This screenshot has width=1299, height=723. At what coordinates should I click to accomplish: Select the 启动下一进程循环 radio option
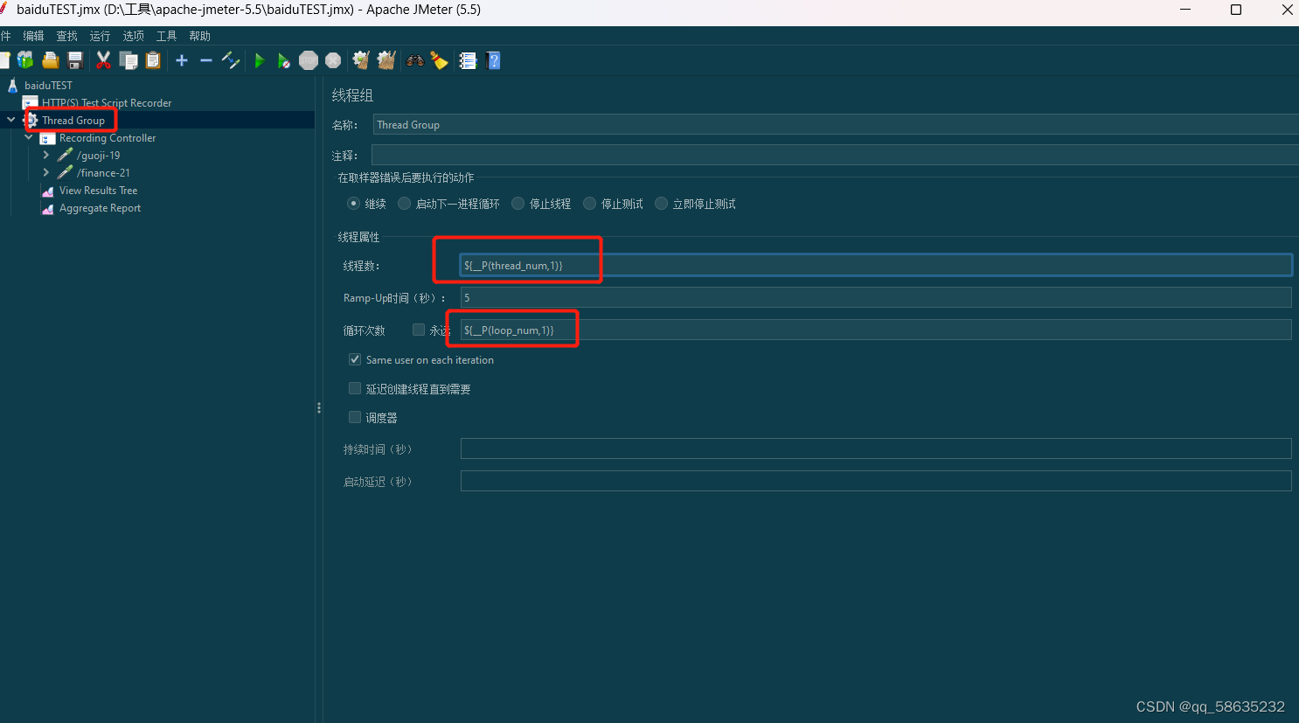tap(404, 204)
